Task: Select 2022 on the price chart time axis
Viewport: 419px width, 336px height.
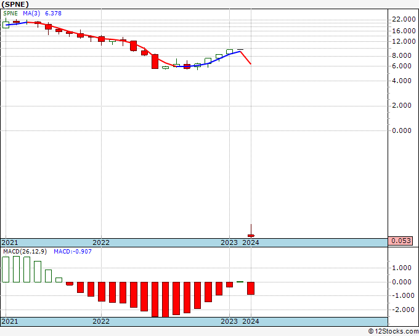Action: pos(101,242)
